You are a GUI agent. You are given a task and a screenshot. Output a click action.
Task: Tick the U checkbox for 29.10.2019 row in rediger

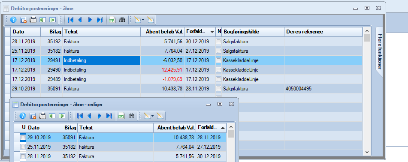[23, 137]
